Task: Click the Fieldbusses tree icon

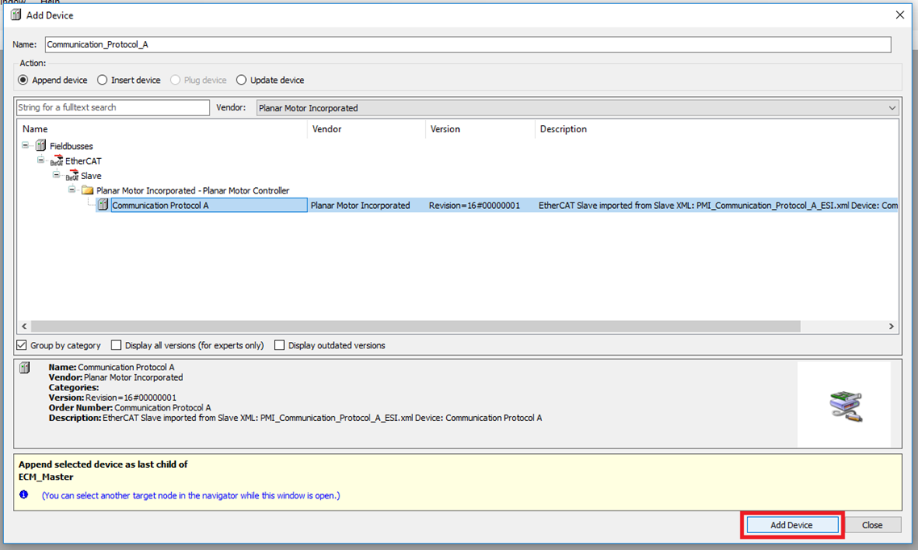Action: pyautogui.click(x=40, y=146)
